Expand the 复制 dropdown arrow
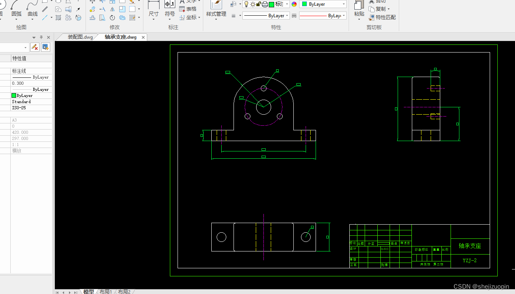Screen dimensions: 515x294 (x=388, y=9)
